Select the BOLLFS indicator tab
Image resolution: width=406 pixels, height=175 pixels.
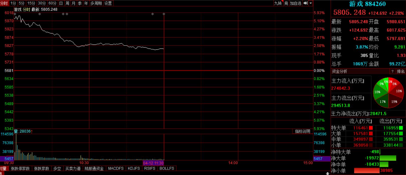[x=167, y=168]
